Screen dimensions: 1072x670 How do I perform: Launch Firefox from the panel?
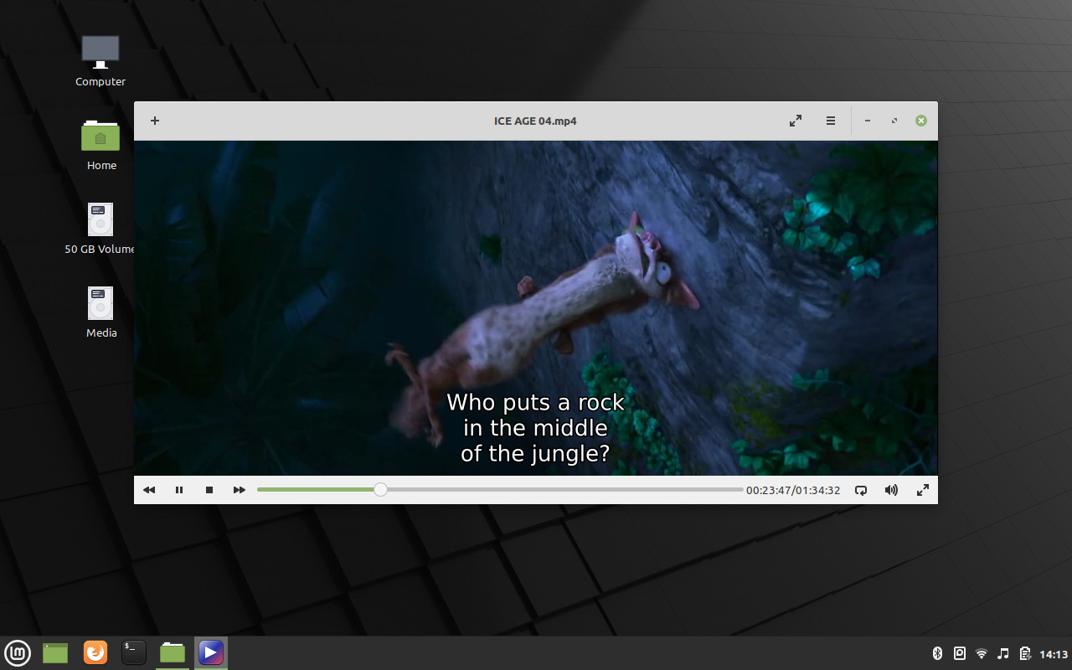(95, 652)
